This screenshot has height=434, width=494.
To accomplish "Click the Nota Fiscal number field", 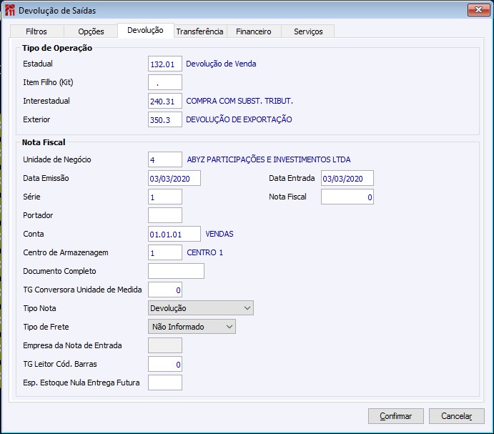I will click(347, 197).
